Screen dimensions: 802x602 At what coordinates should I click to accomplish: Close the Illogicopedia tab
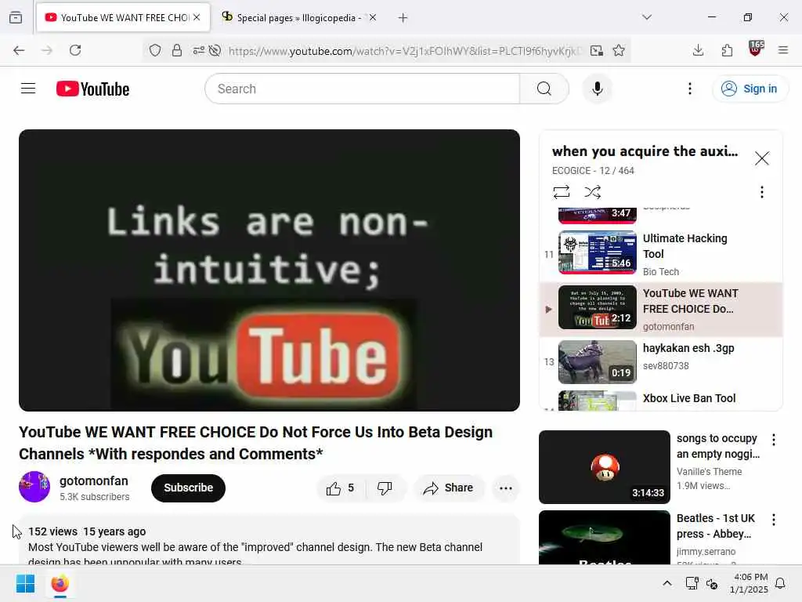373,17
